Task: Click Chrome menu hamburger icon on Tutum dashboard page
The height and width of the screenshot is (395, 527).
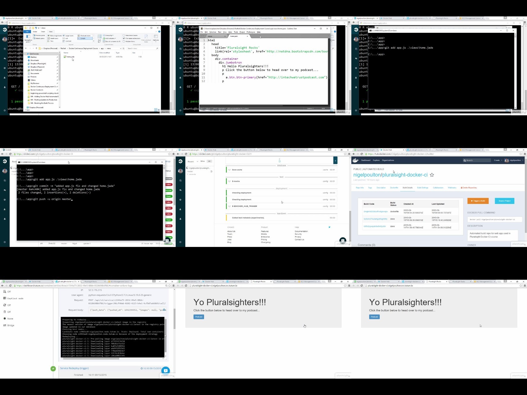Action: pyautogui.click(x=173, y=286)
